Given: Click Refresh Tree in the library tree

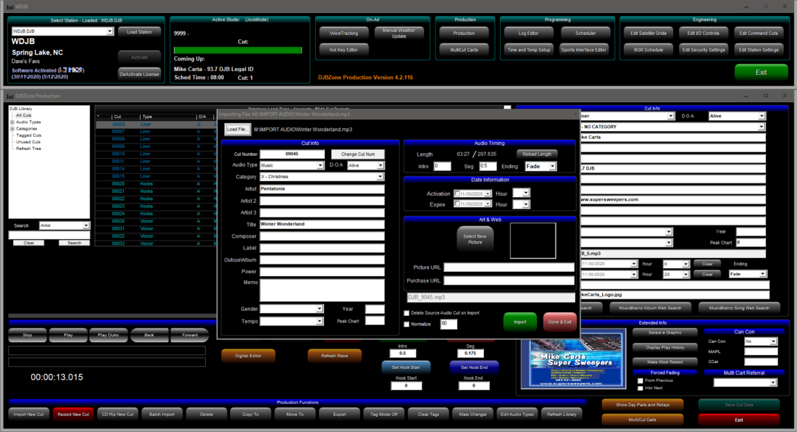Looking at the screenshot, I should [x=28, y=149].
